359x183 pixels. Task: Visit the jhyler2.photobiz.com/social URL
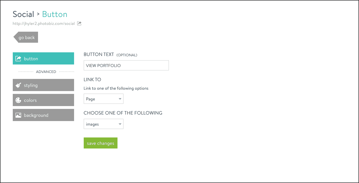pyautogui.click(x=43, y=23)
